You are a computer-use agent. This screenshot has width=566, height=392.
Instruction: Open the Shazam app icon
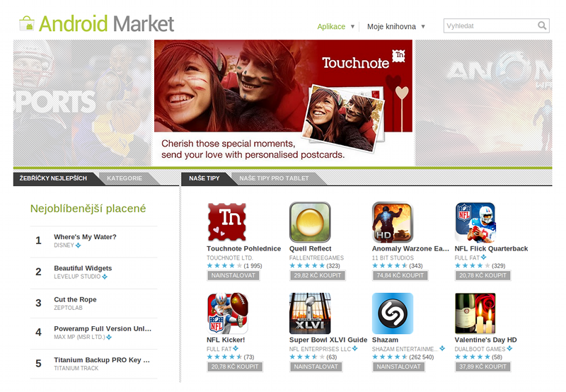click(x=393, y=313)
